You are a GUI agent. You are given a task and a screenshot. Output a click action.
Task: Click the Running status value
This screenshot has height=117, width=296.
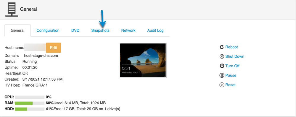(30, 62)
